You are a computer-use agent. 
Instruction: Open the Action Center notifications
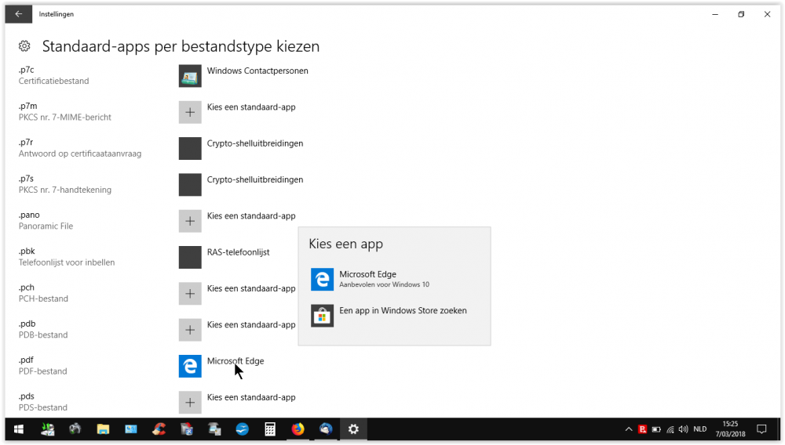pyautogui.click(x=761, y=429)
